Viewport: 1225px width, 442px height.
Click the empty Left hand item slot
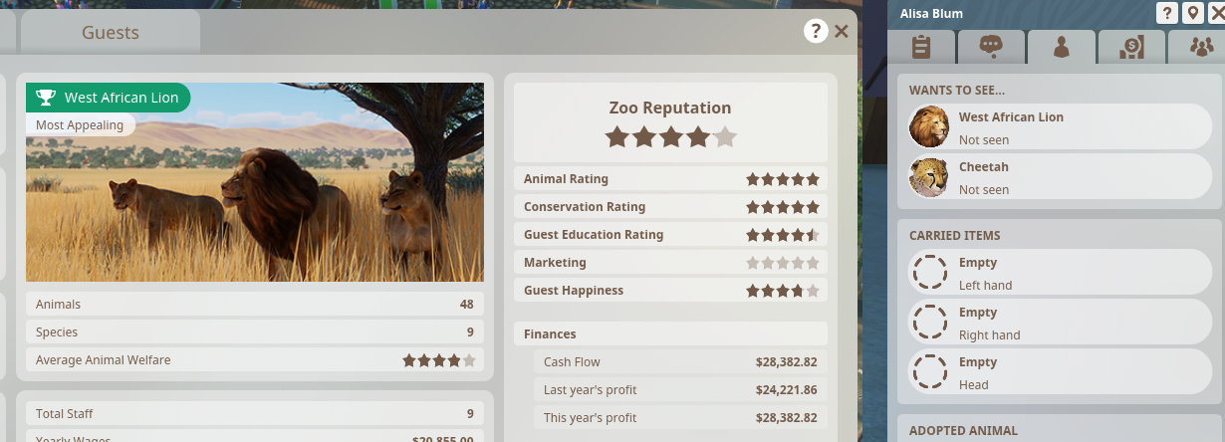click(x=1063, y=274)
